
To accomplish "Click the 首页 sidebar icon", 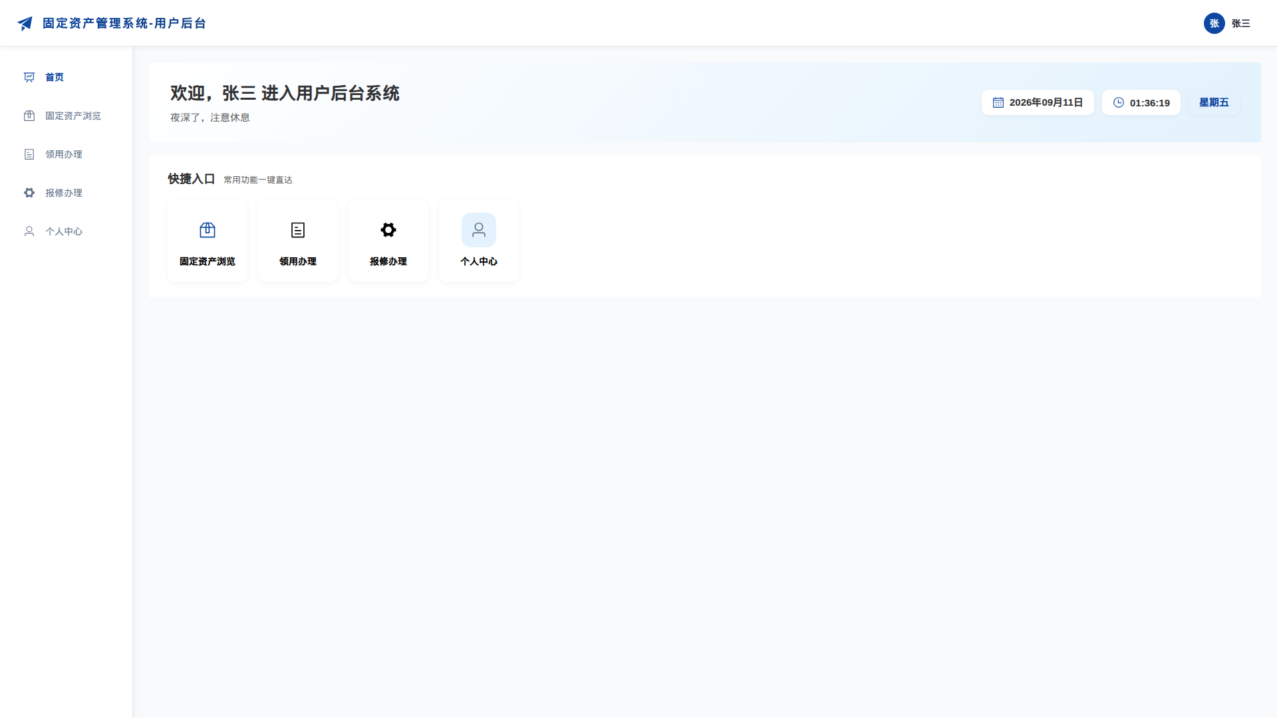I will [x=29, y=77].
